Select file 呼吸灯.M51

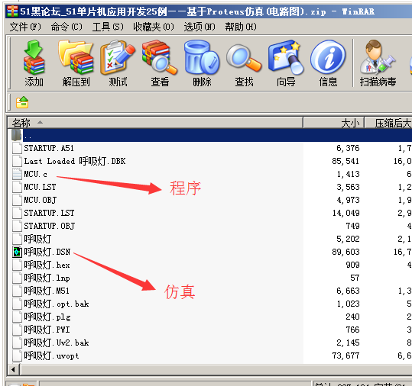[x=47, y=291]
